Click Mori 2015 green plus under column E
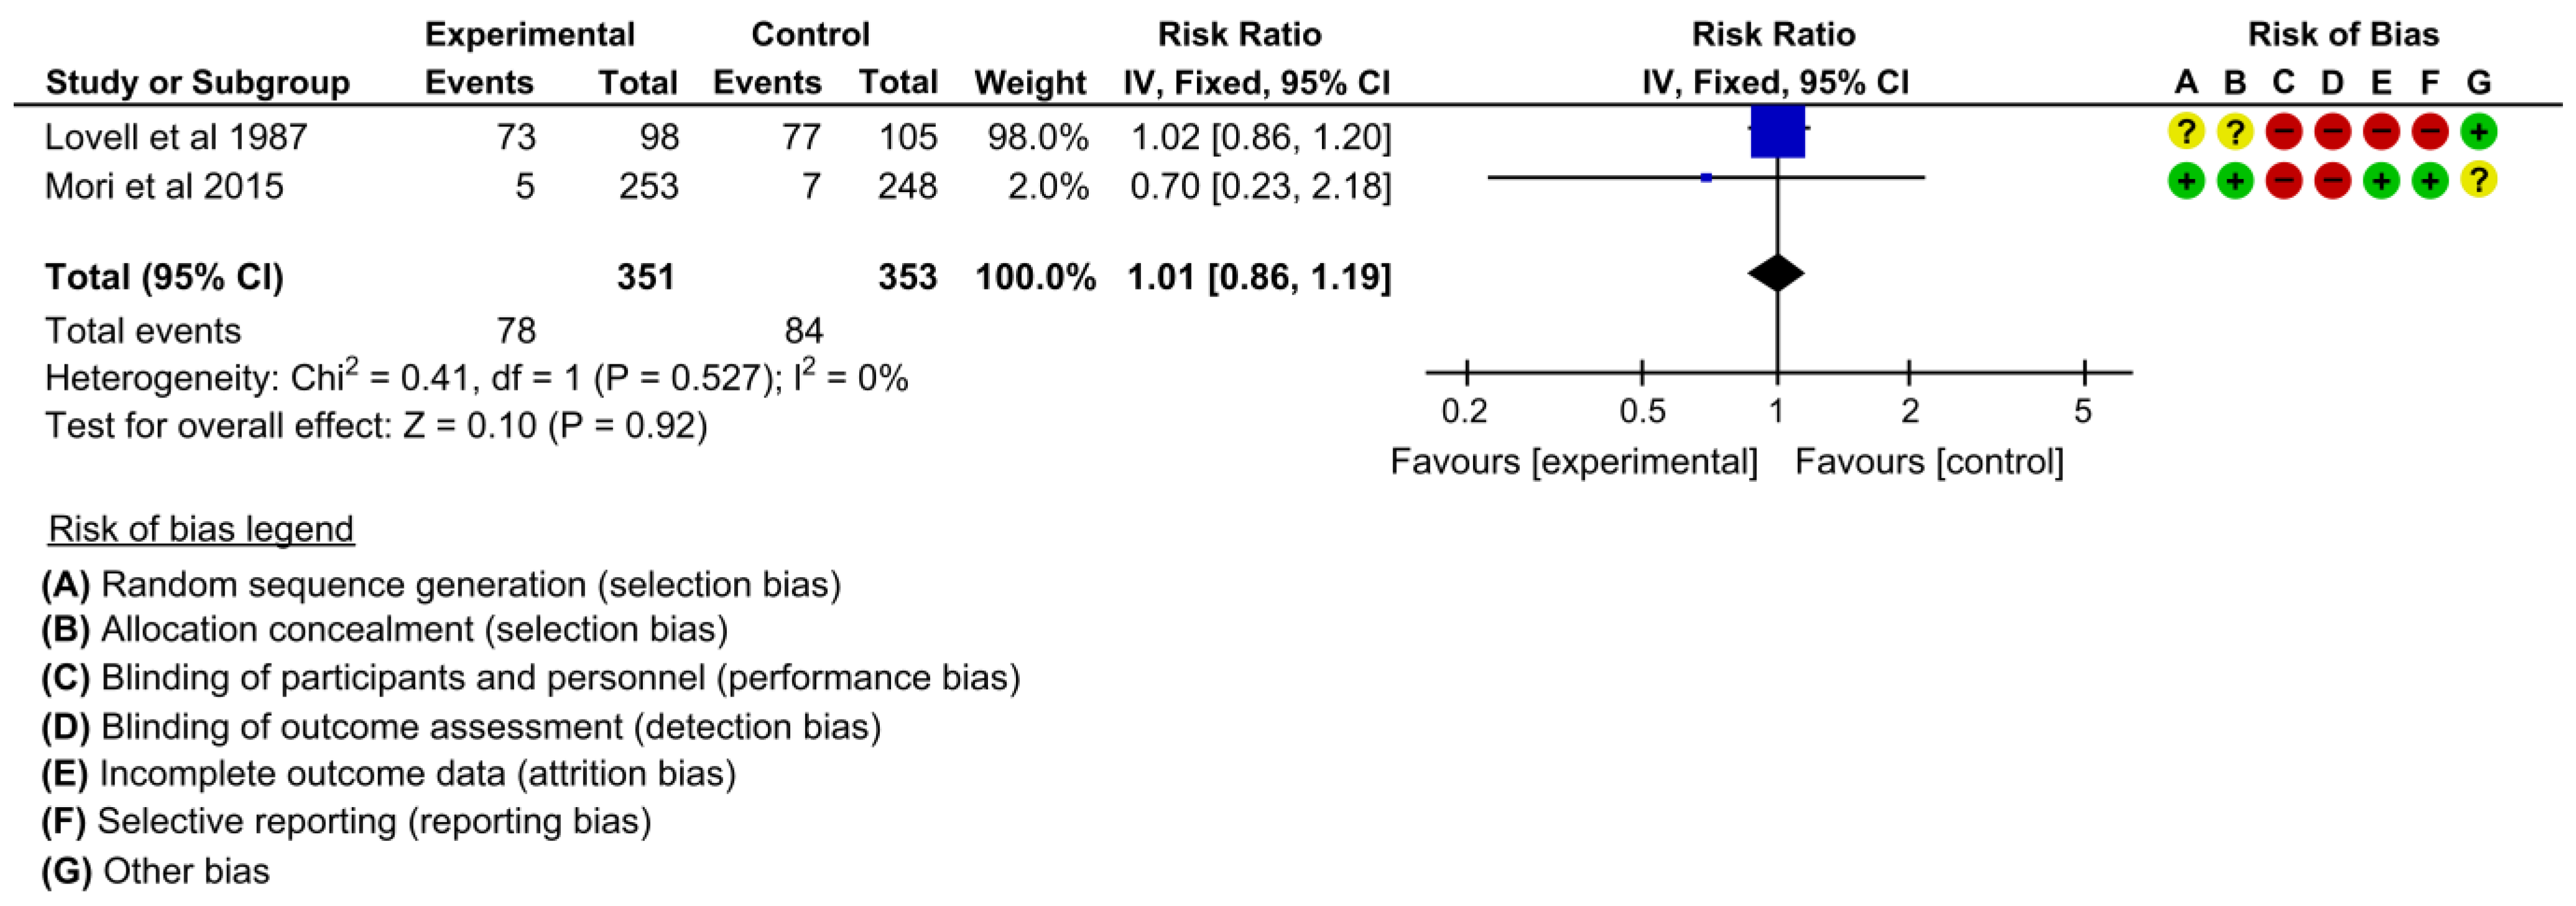 pos(2382,181)
